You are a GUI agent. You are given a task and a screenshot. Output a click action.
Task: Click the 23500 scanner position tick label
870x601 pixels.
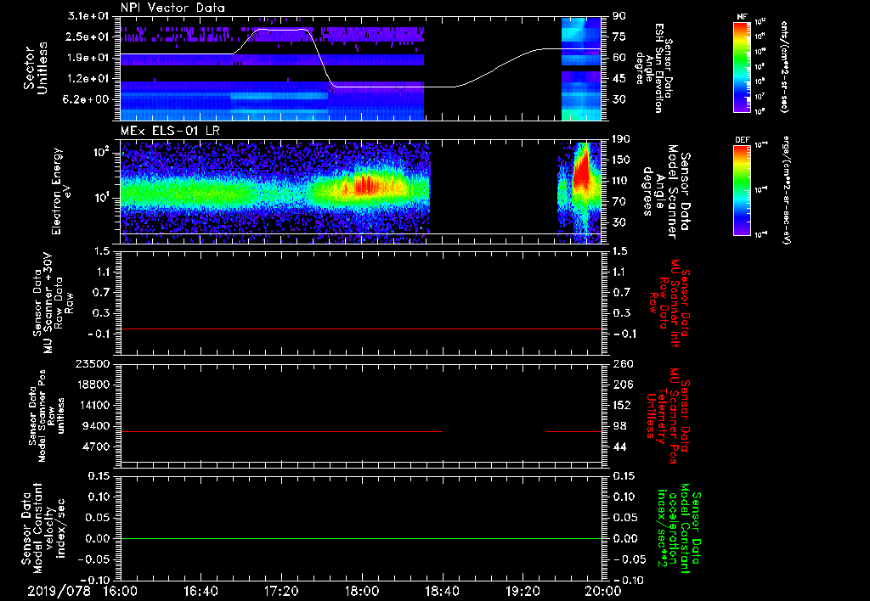tap(92, 363)
